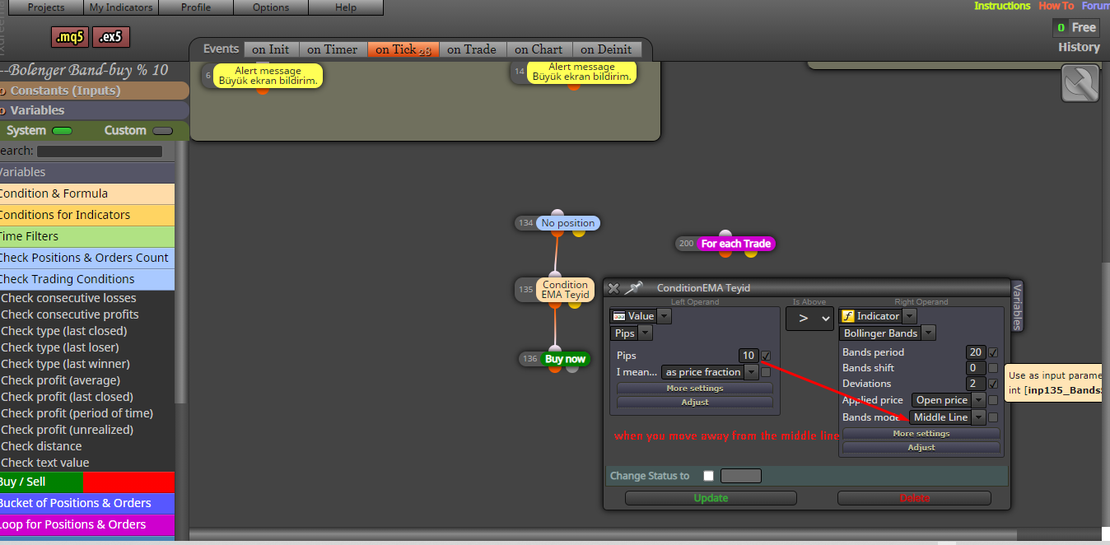The height and width of the screenshot is (545, 1110).
Task: Click More settings in Right Operand
Action: click(x=921, y=433)
